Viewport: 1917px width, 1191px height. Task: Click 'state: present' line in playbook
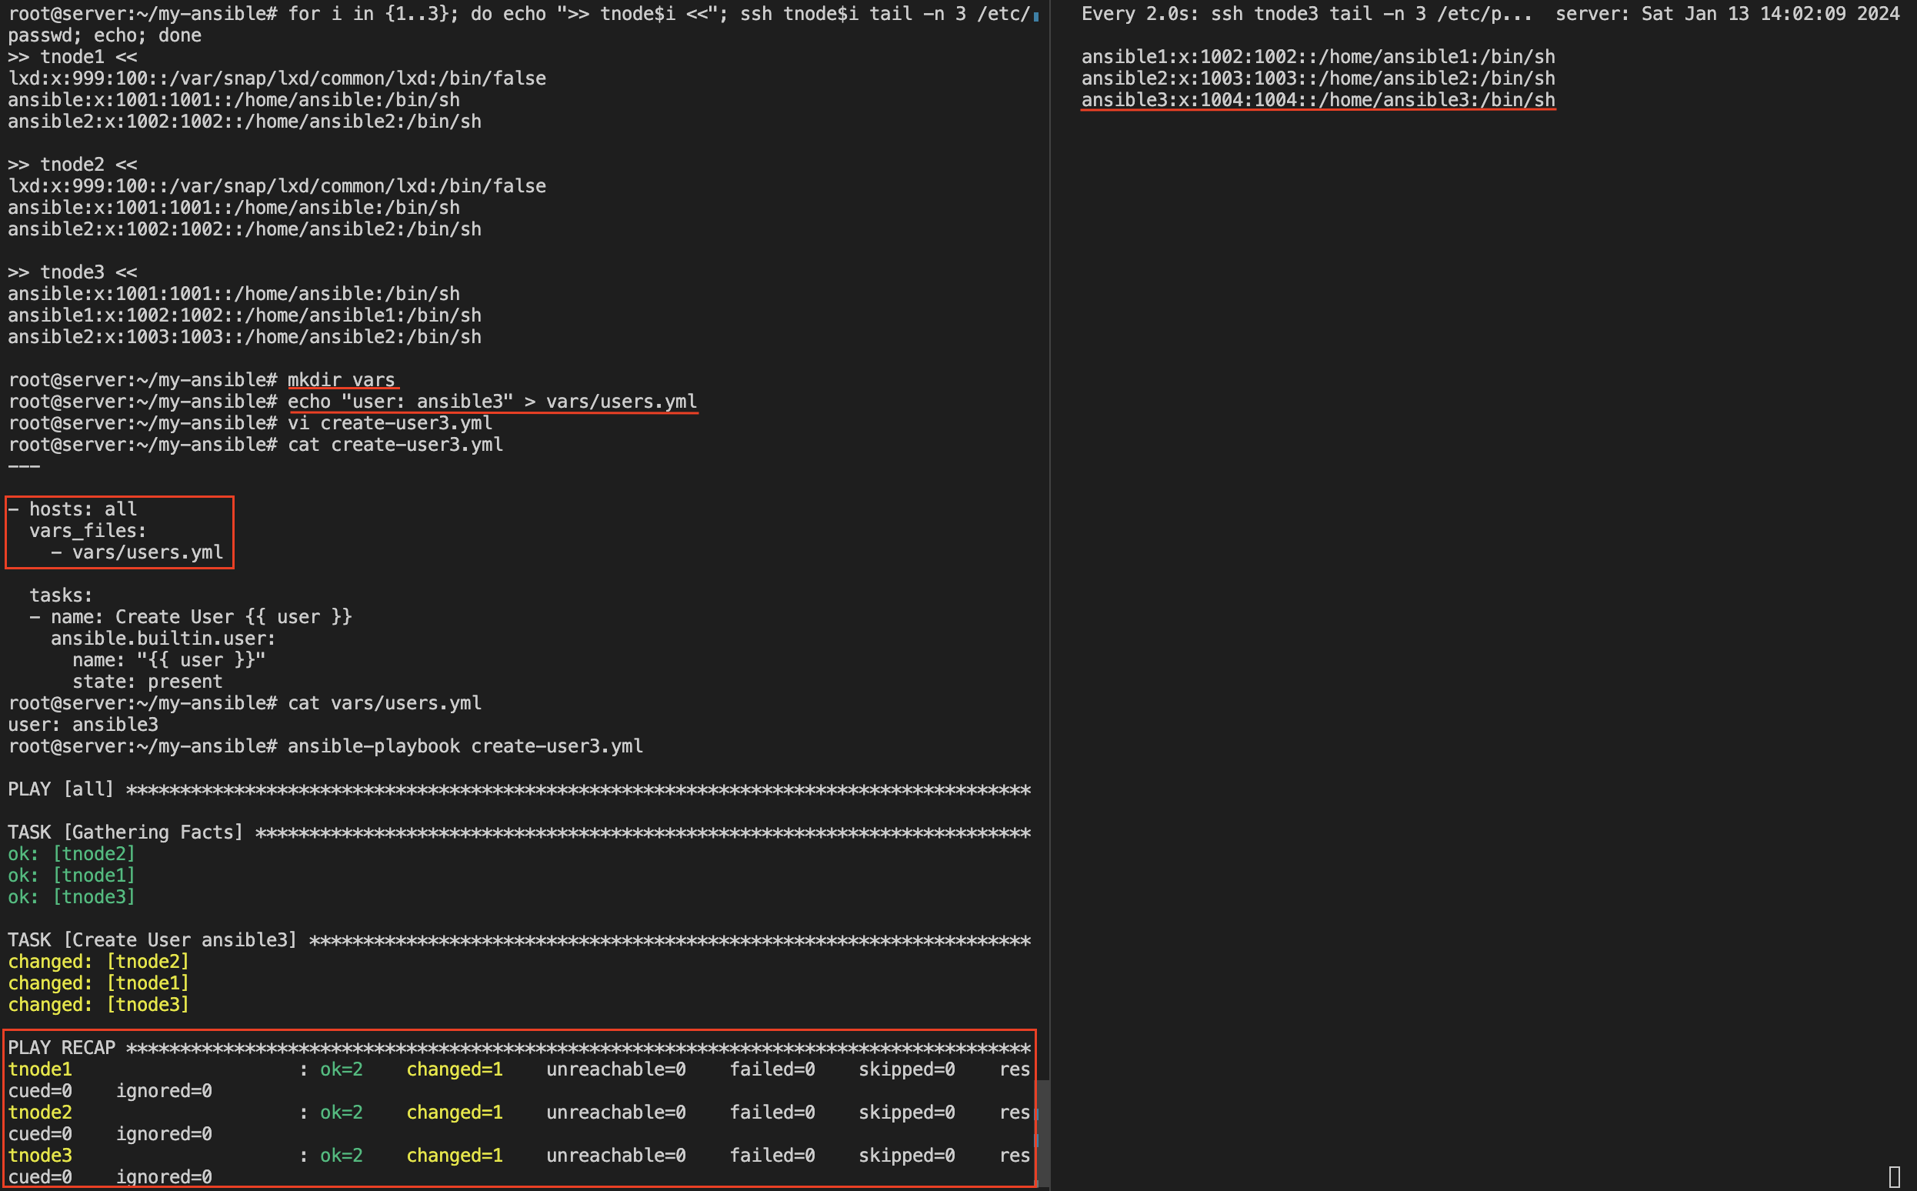[147, 682]
